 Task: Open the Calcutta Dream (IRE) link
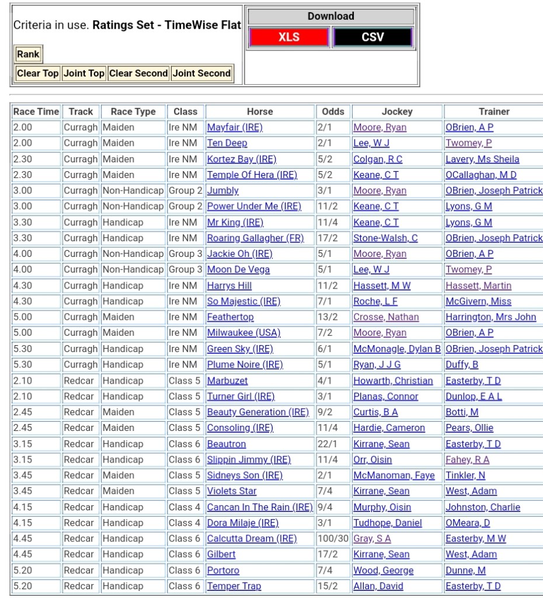pyautogui.click(x=252, y=539)
